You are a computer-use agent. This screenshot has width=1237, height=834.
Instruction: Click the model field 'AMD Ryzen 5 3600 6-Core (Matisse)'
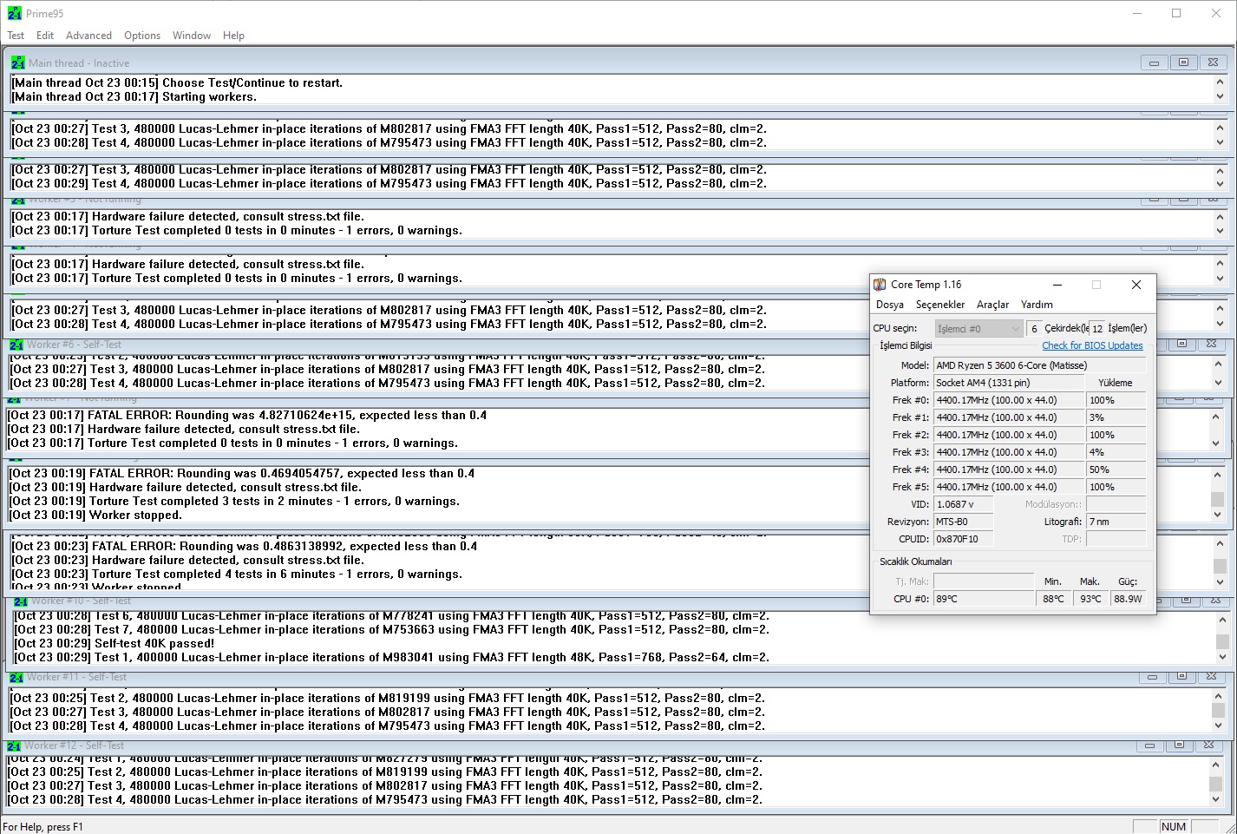[1039, 365]
